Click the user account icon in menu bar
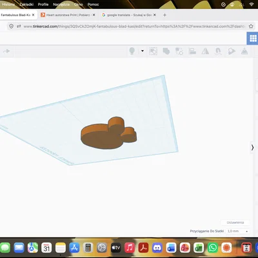 232,5
